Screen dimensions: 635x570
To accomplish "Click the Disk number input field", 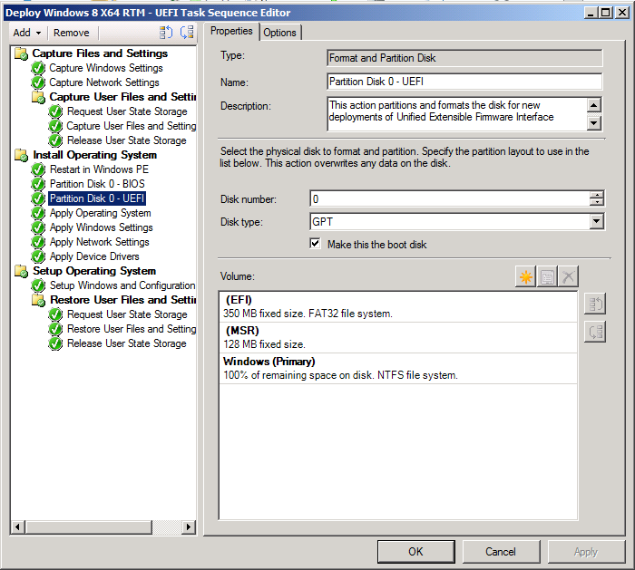I will point(450,198).
